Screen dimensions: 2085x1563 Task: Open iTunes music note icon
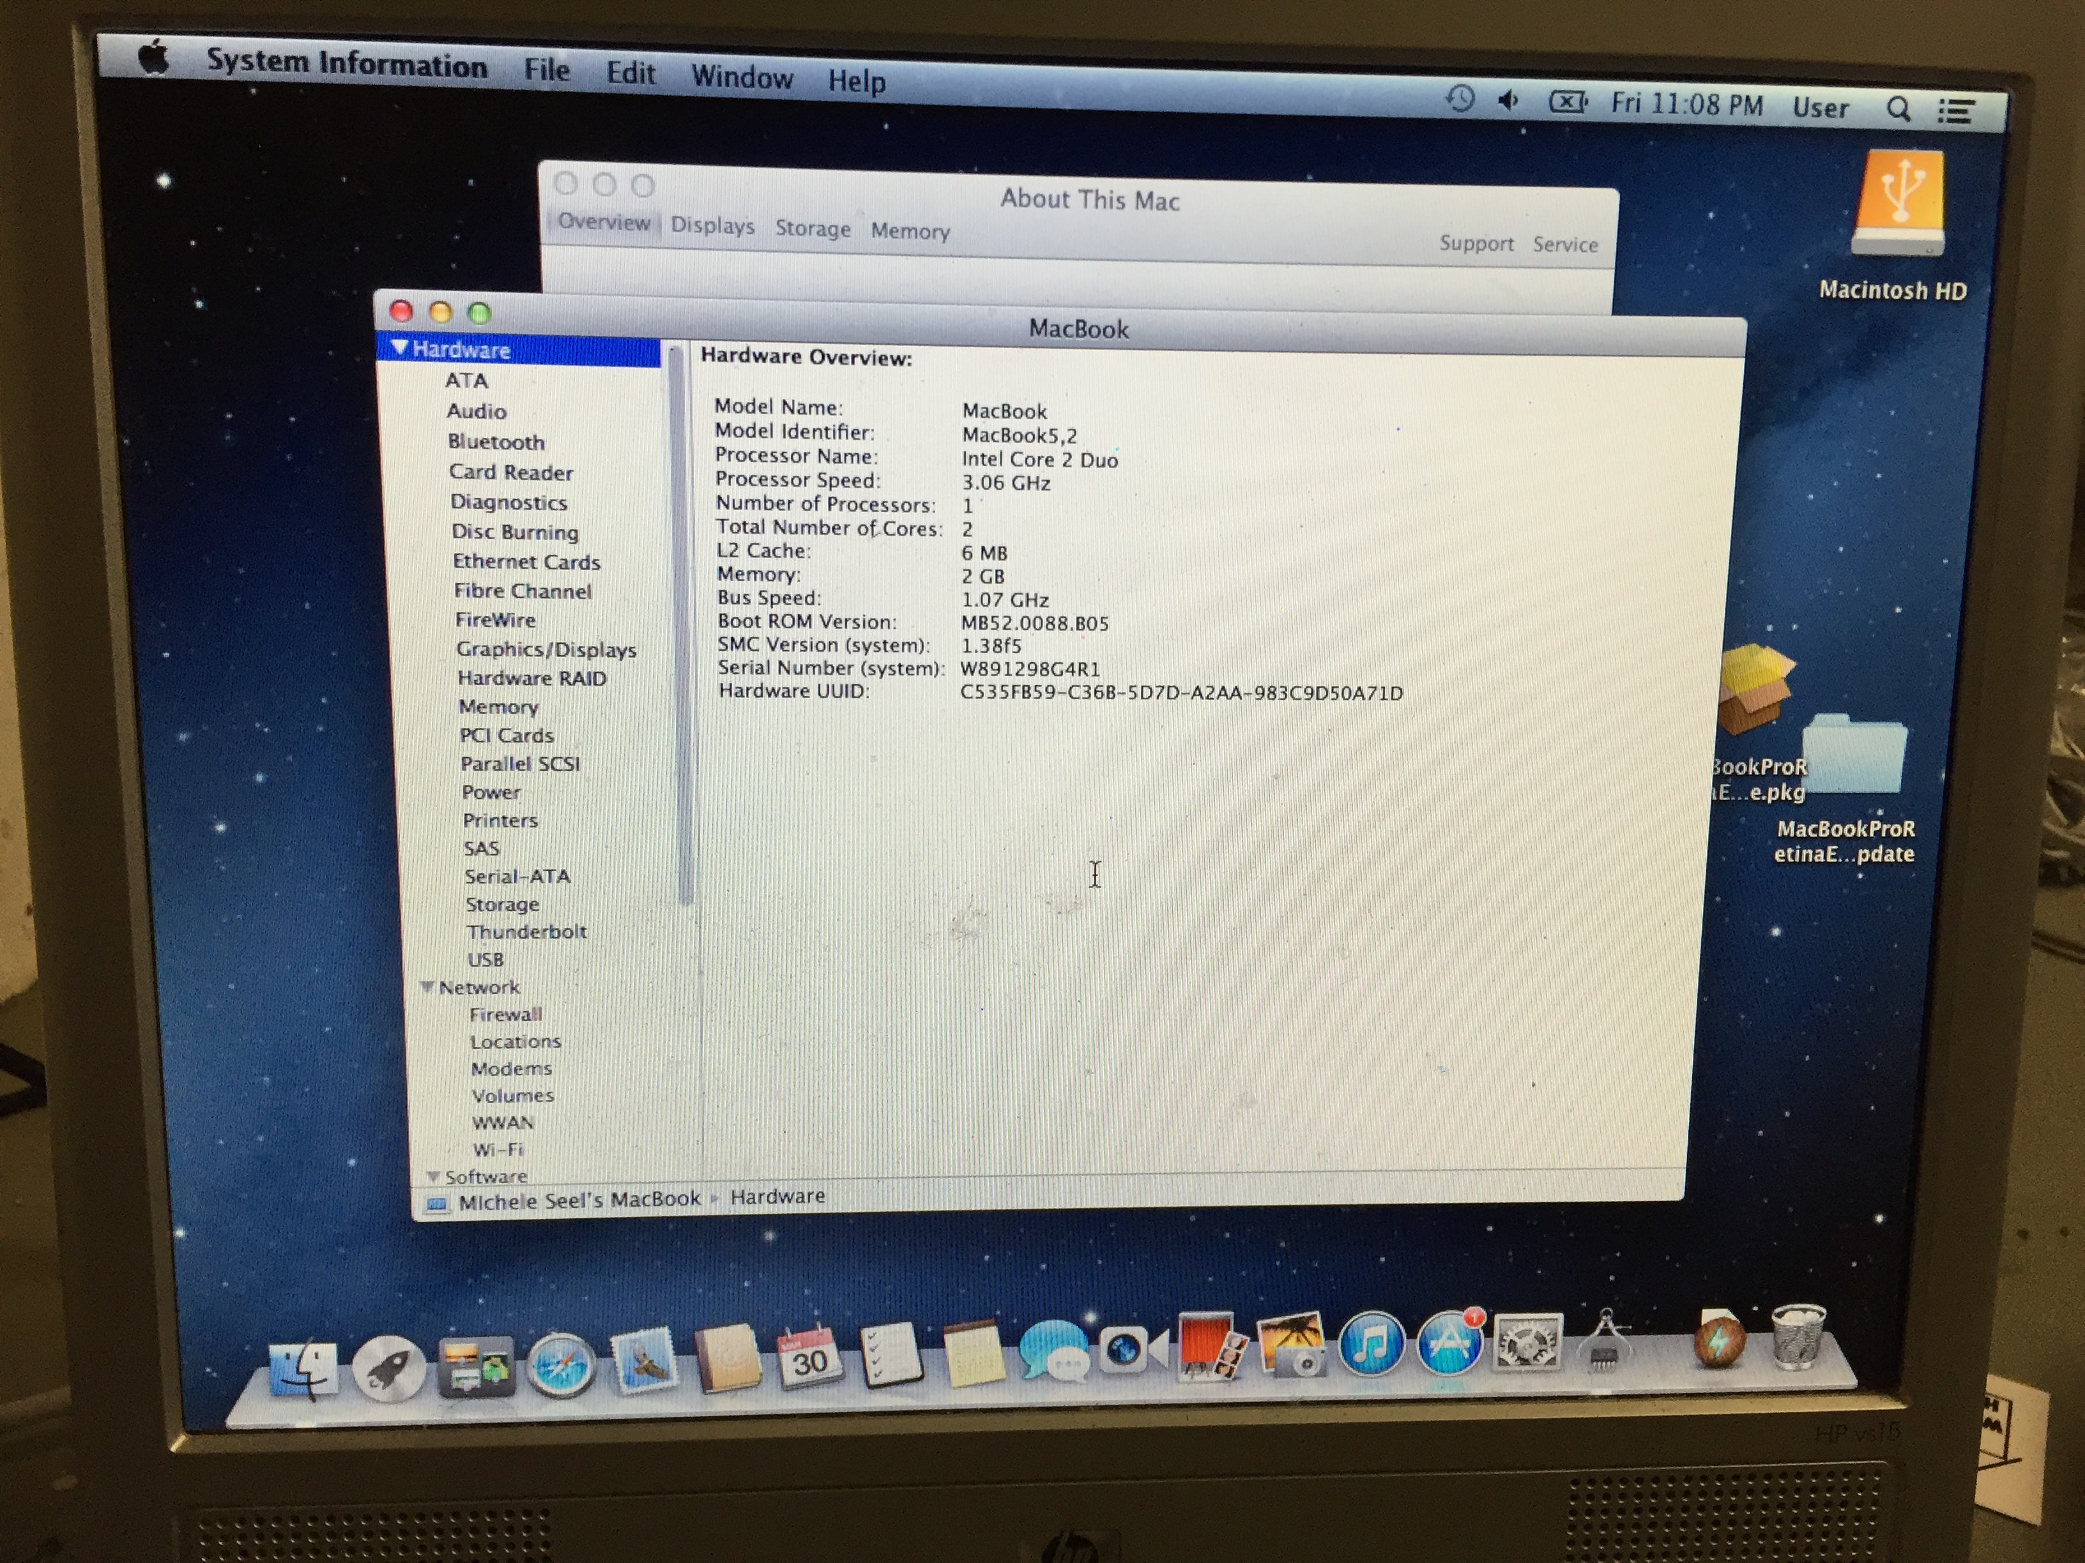click(x=1371, y=1343)
